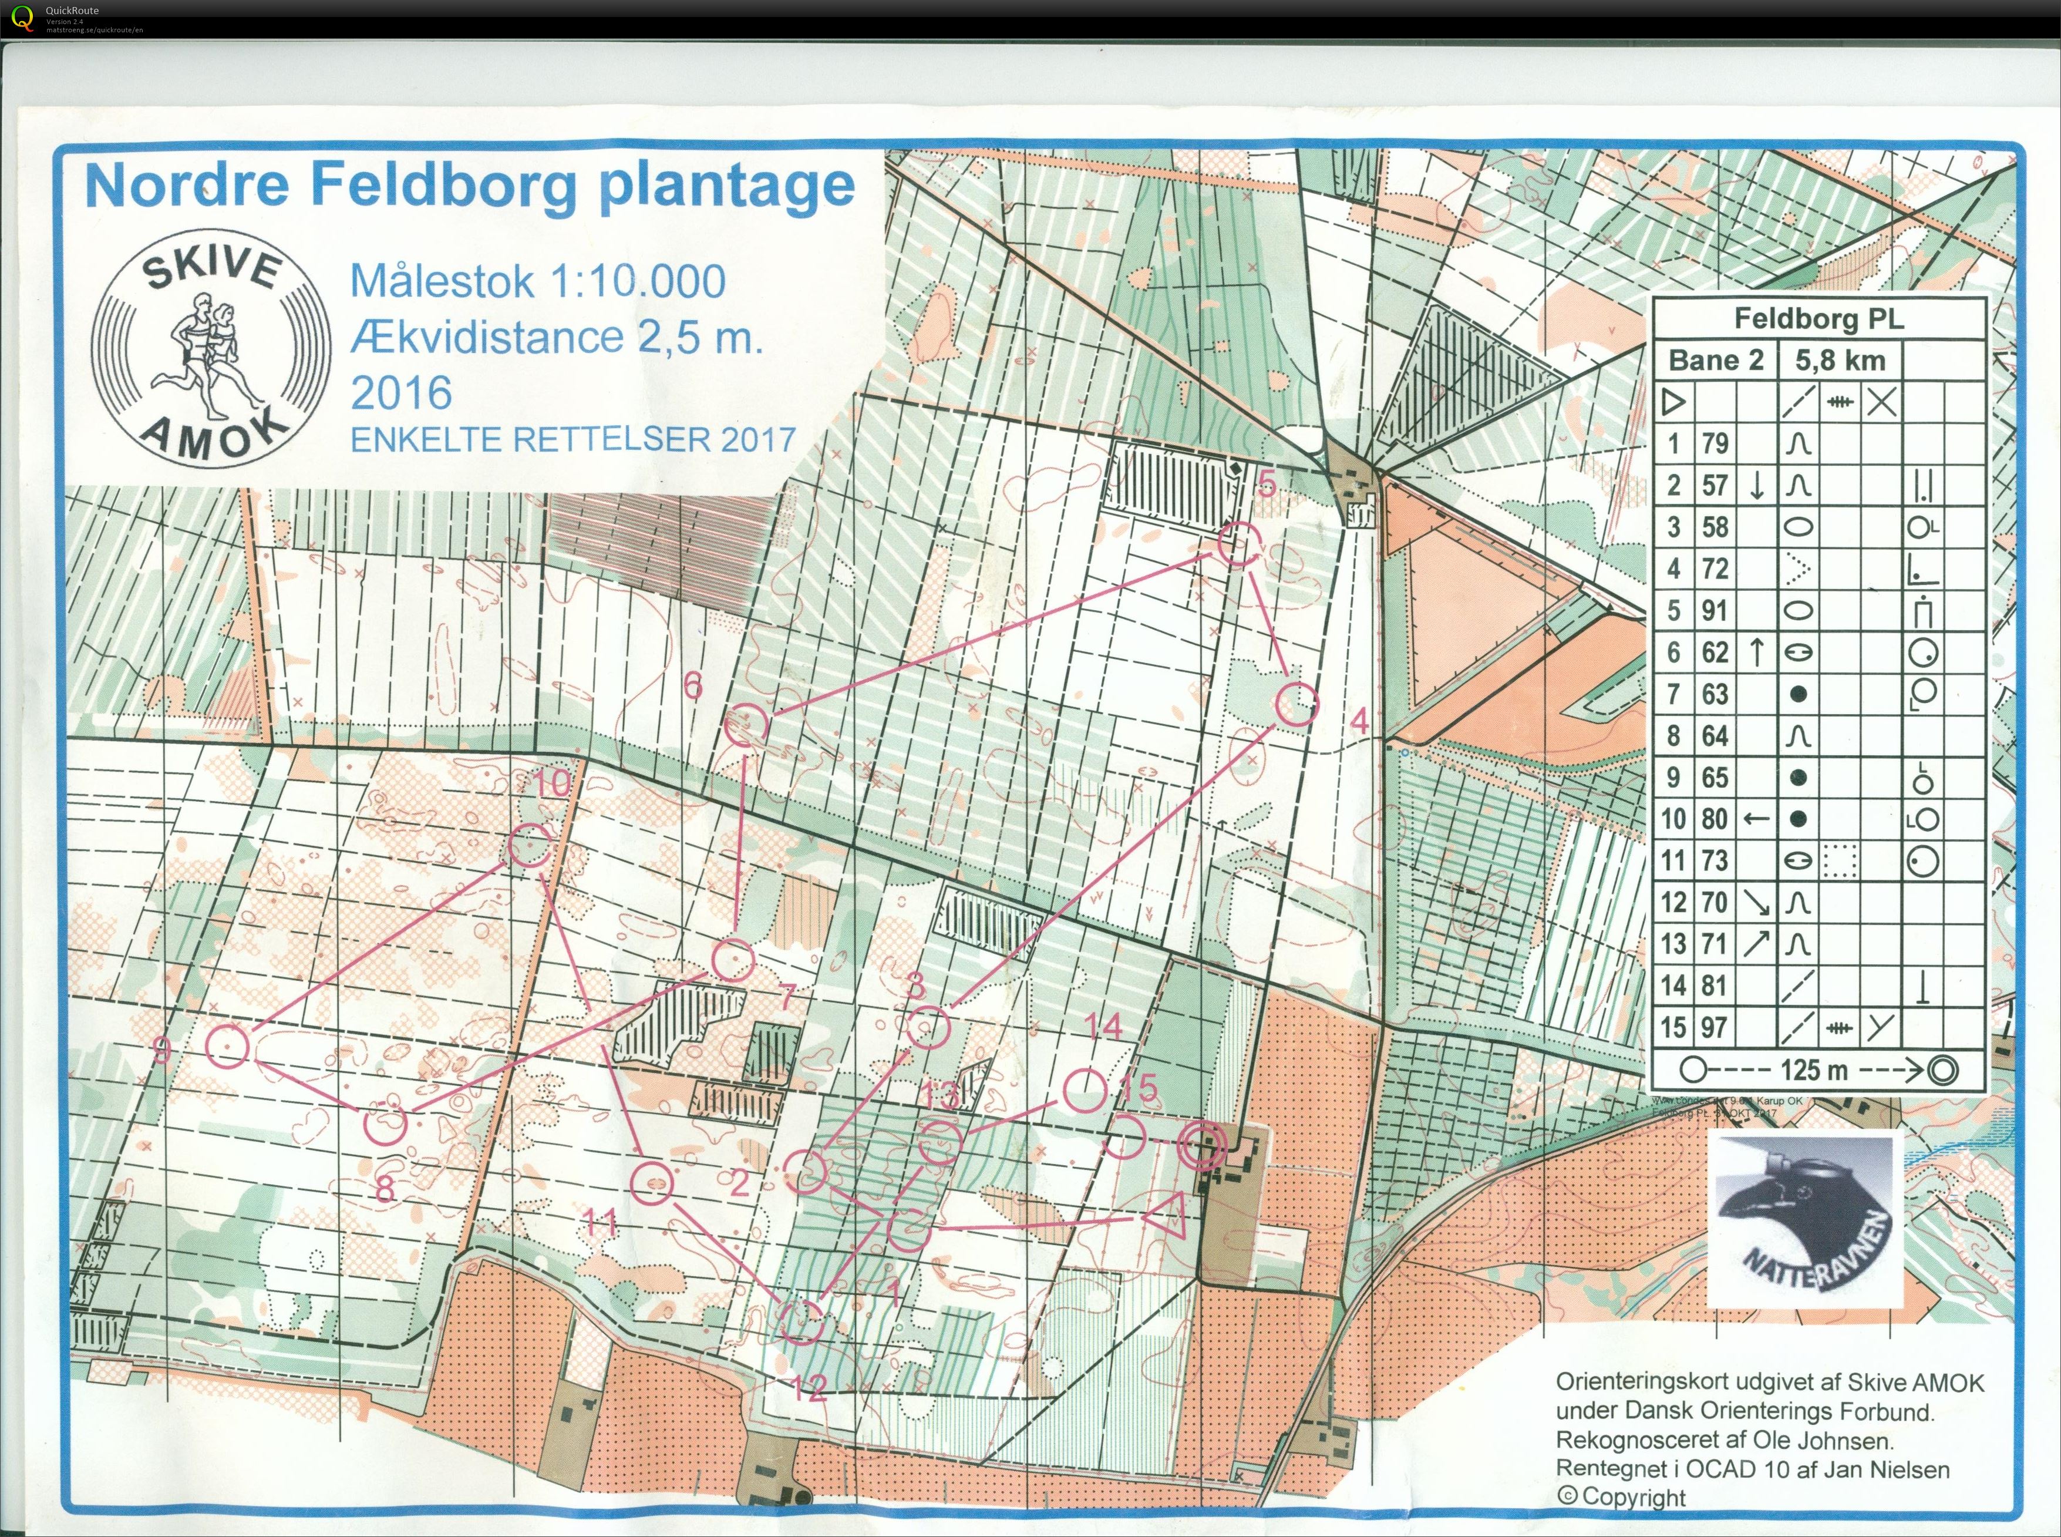Click the 'Orienteringskort udgivet af Skive AMOK' credit text
The image size is (2061, 1537).
coord(1771,1383)
